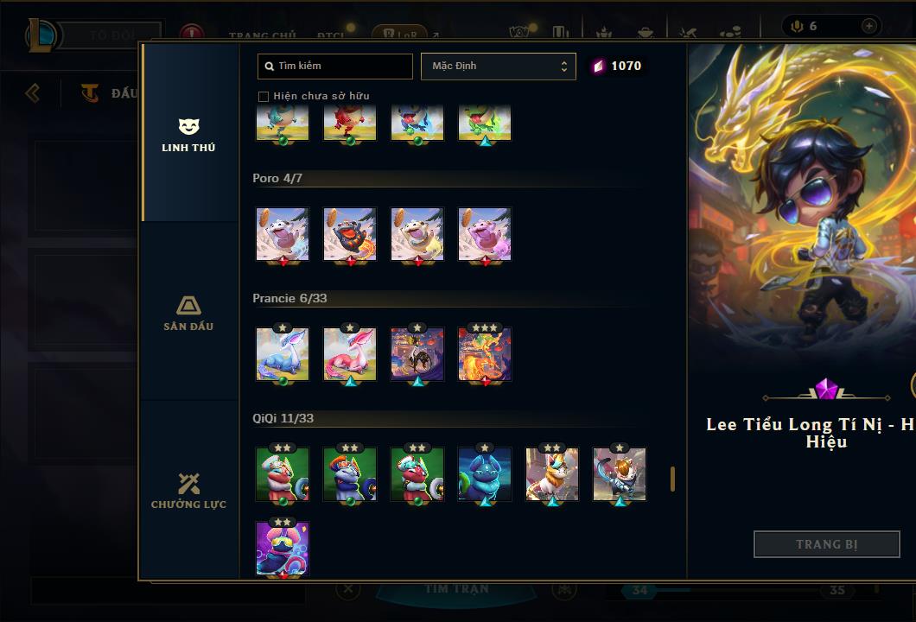The image size is (916, 622).
Task: Switch to the Sân Đấu tab
Action: click(189, 313)
